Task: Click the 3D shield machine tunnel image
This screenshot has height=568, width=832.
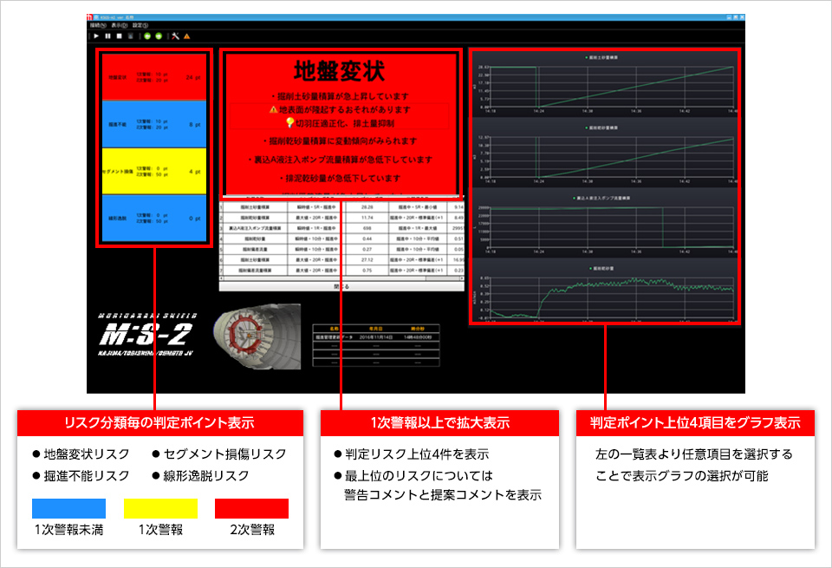Action: 257,336
